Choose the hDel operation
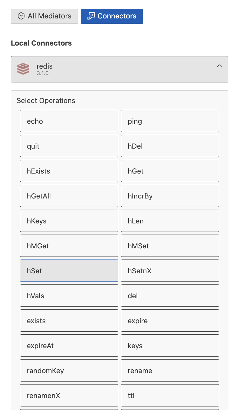230x410 pixels. coord(170,146)
